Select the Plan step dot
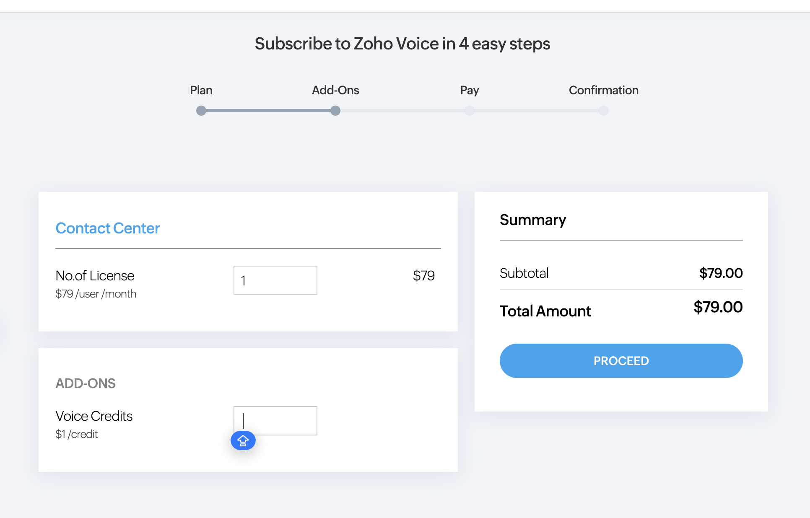This screenshot has width=810, height=518. 201,111
